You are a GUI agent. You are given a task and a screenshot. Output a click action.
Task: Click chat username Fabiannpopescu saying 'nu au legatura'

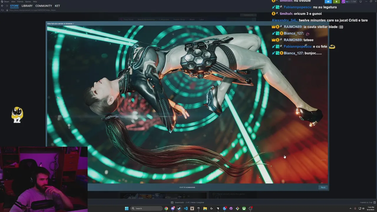pyautogui.click(x=298, y=7)
